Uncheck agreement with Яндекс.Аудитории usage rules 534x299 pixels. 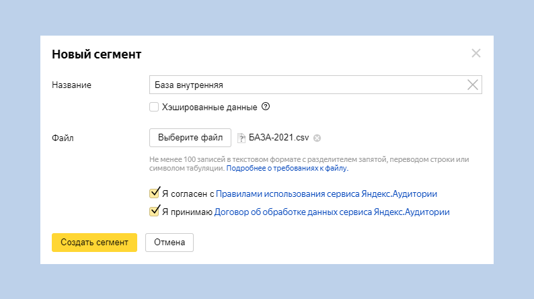[154, 193]
